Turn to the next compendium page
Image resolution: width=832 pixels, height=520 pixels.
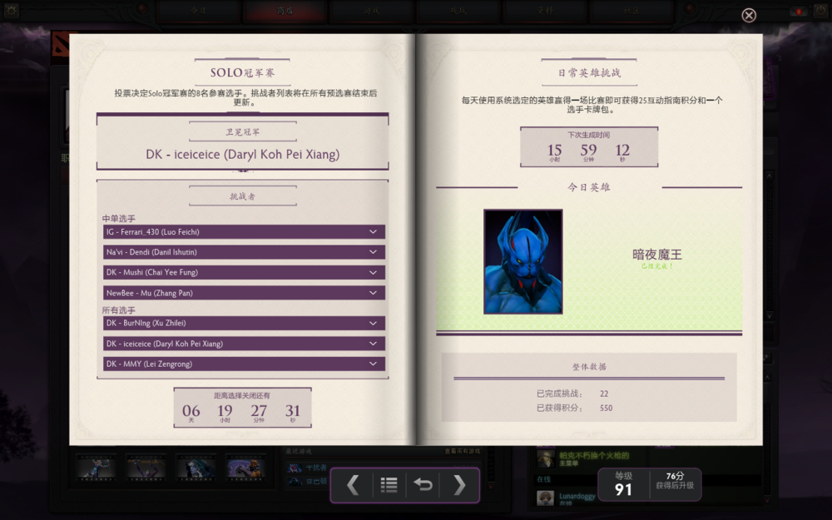459,485
